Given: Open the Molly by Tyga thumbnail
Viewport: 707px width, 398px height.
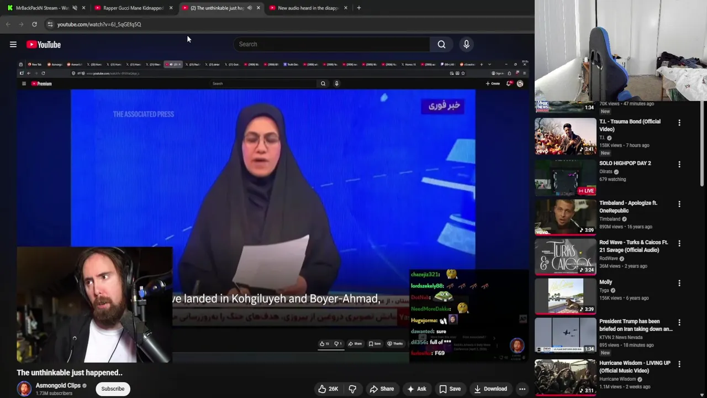Looking at the screenshot, I should (x=566, y=296).
